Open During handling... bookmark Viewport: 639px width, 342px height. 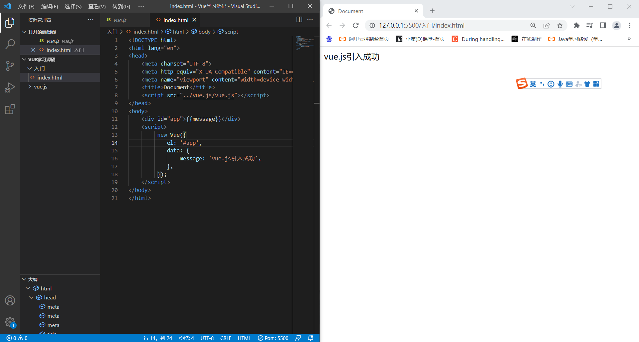tap(478, 39)
